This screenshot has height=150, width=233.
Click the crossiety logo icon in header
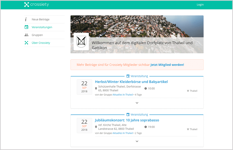coord(27,5)
